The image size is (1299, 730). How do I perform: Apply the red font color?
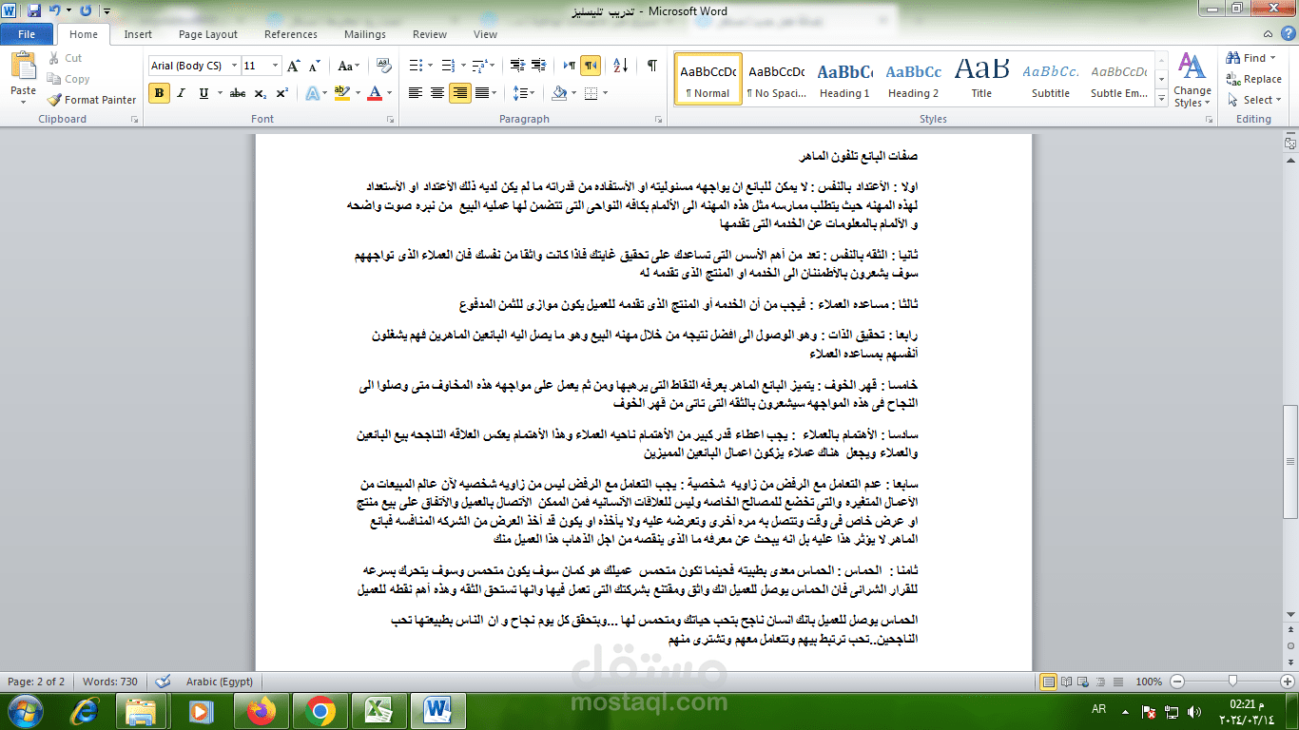[375, 93]
